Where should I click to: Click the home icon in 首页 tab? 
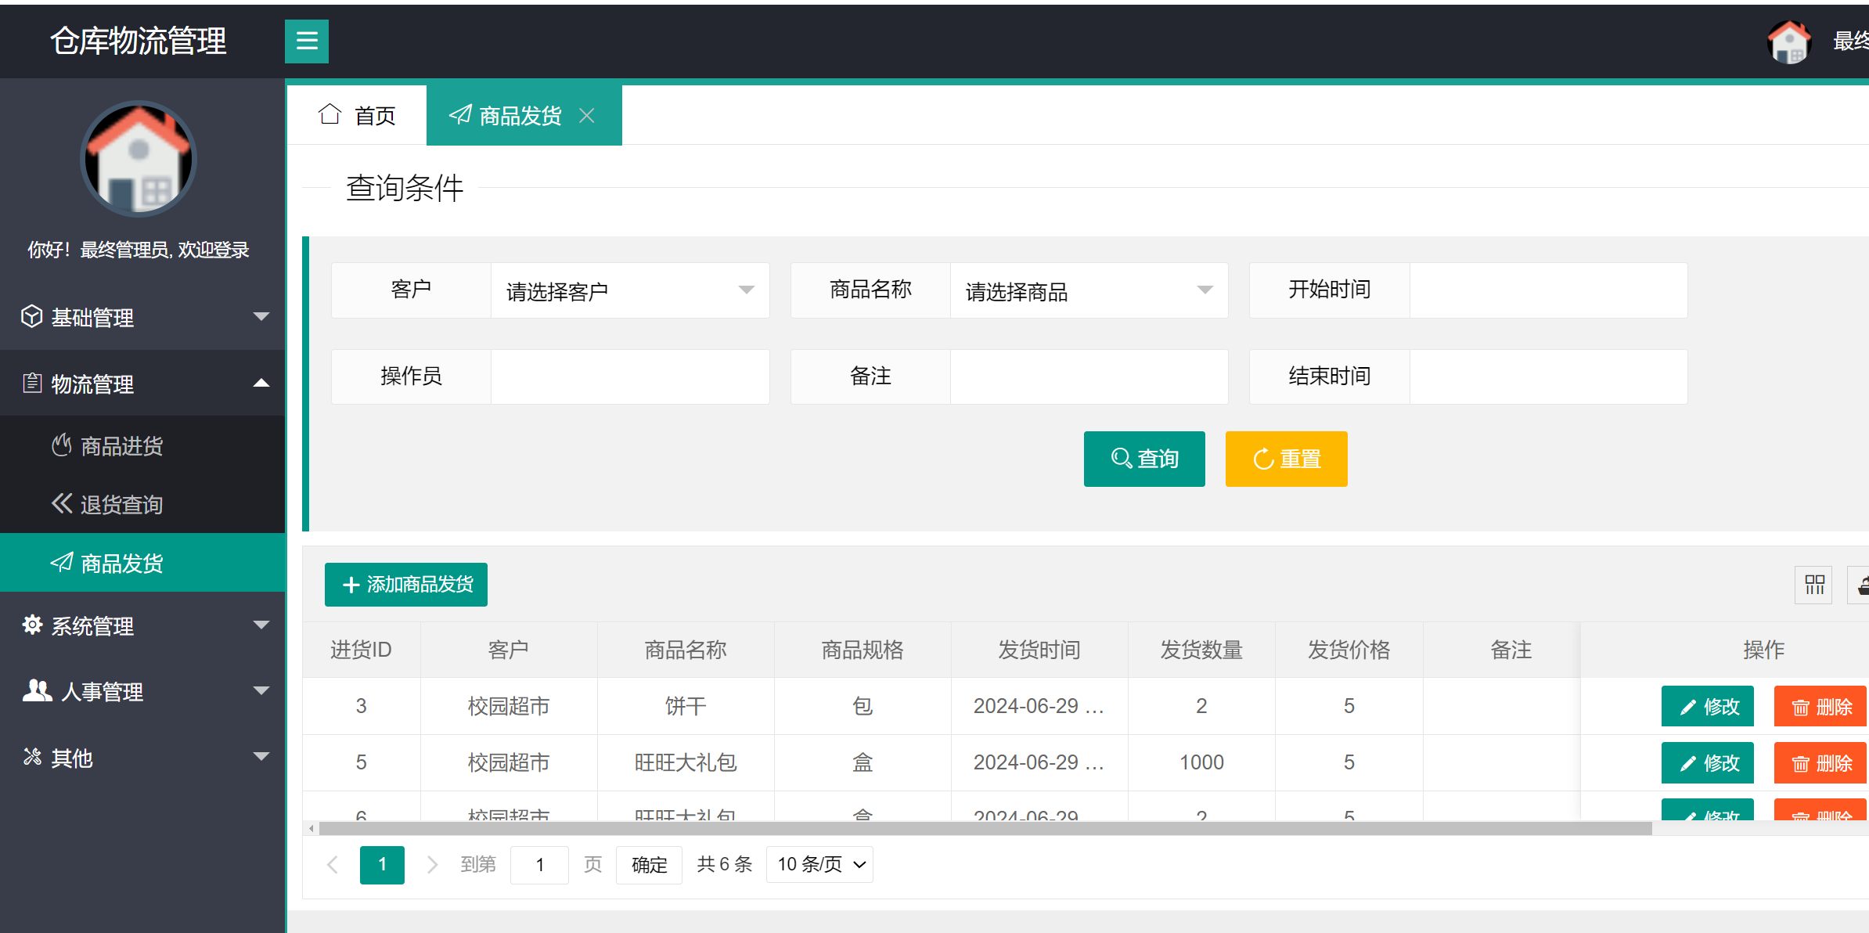[330, 114]
